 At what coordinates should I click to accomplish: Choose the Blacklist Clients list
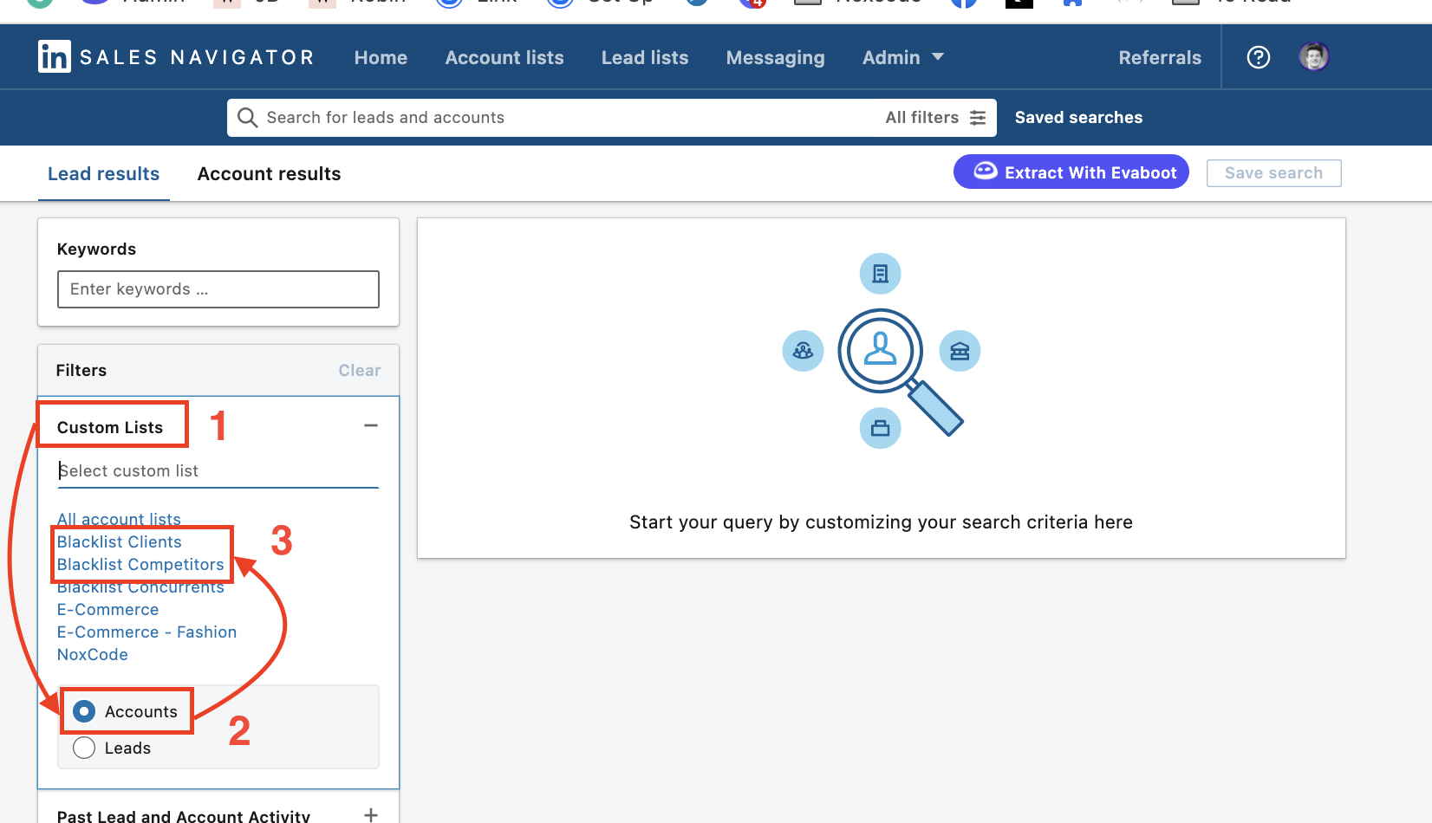(x=119, y=541)
